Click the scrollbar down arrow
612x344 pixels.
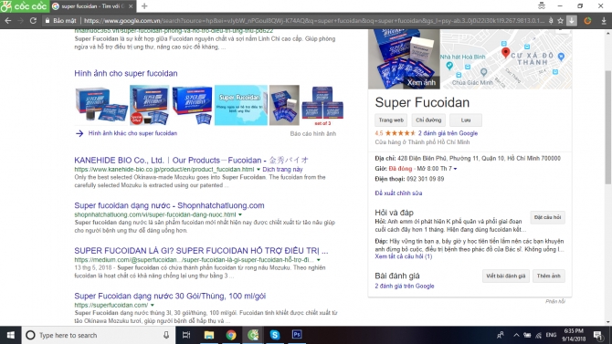tap(608, 322)
